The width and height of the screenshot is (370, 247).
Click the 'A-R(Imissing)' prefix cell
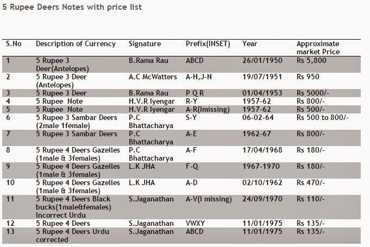[x=208, y=109]
